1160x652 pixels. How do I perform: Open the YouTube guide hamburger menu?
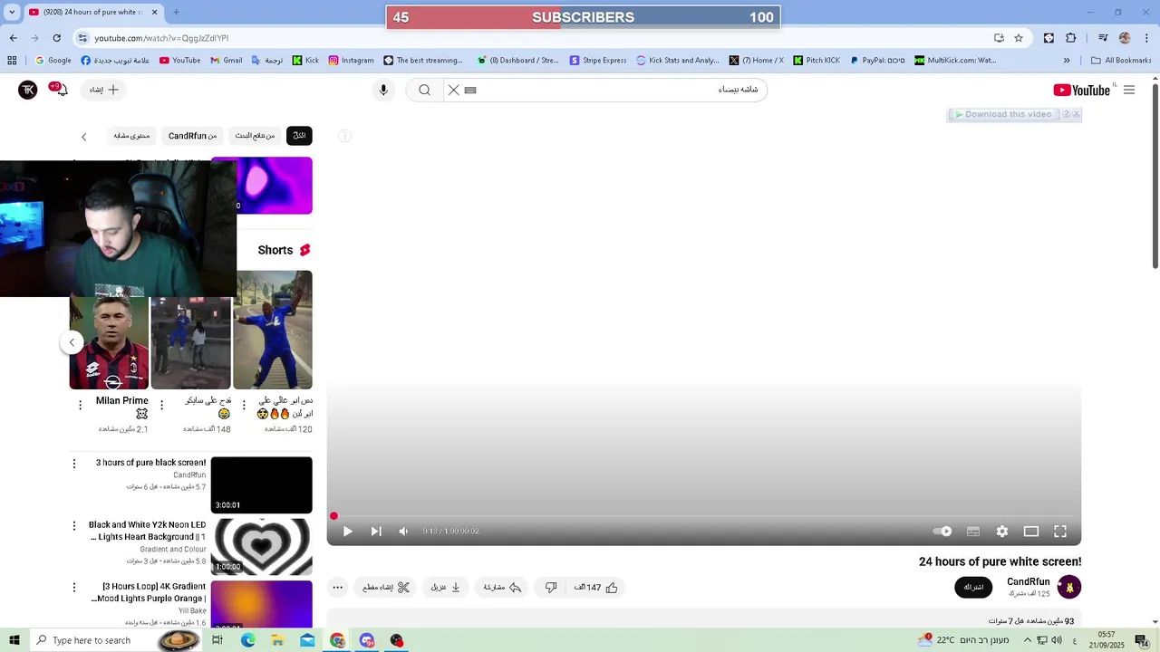(1129, 90)
